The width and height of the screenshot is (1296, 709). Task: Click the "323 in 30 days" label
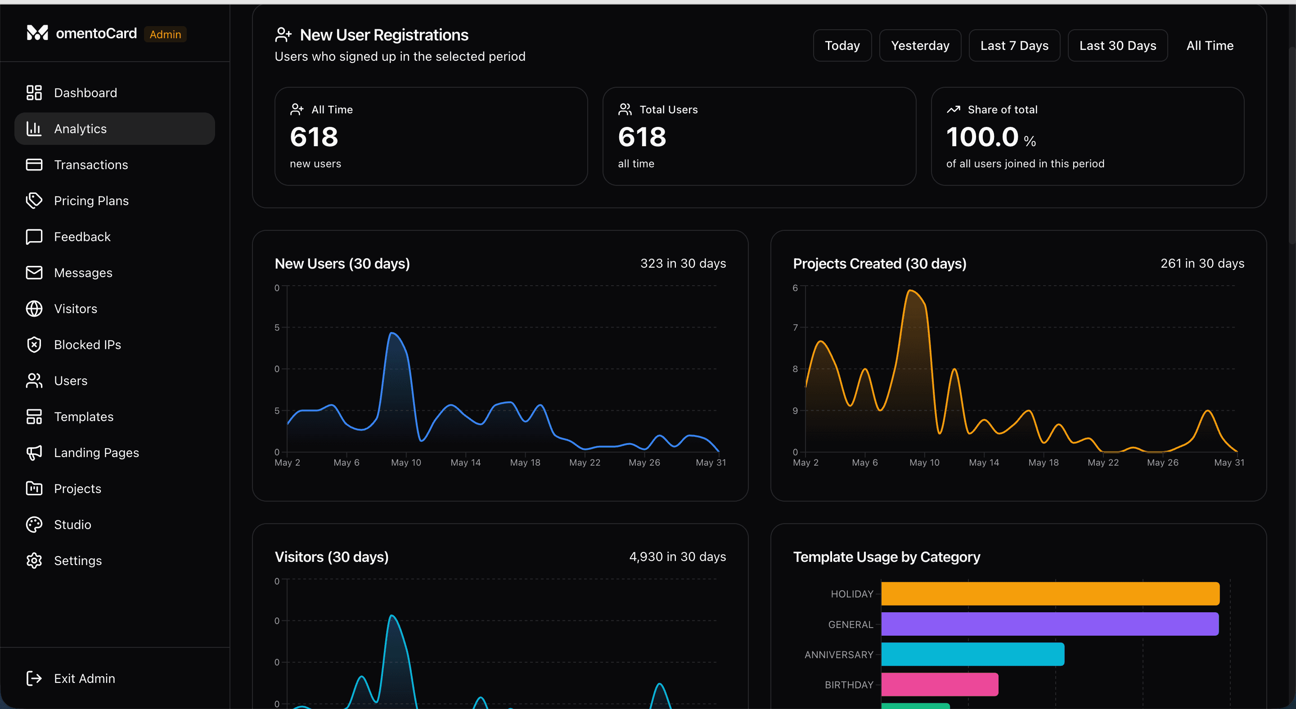[x=683, y=263]
